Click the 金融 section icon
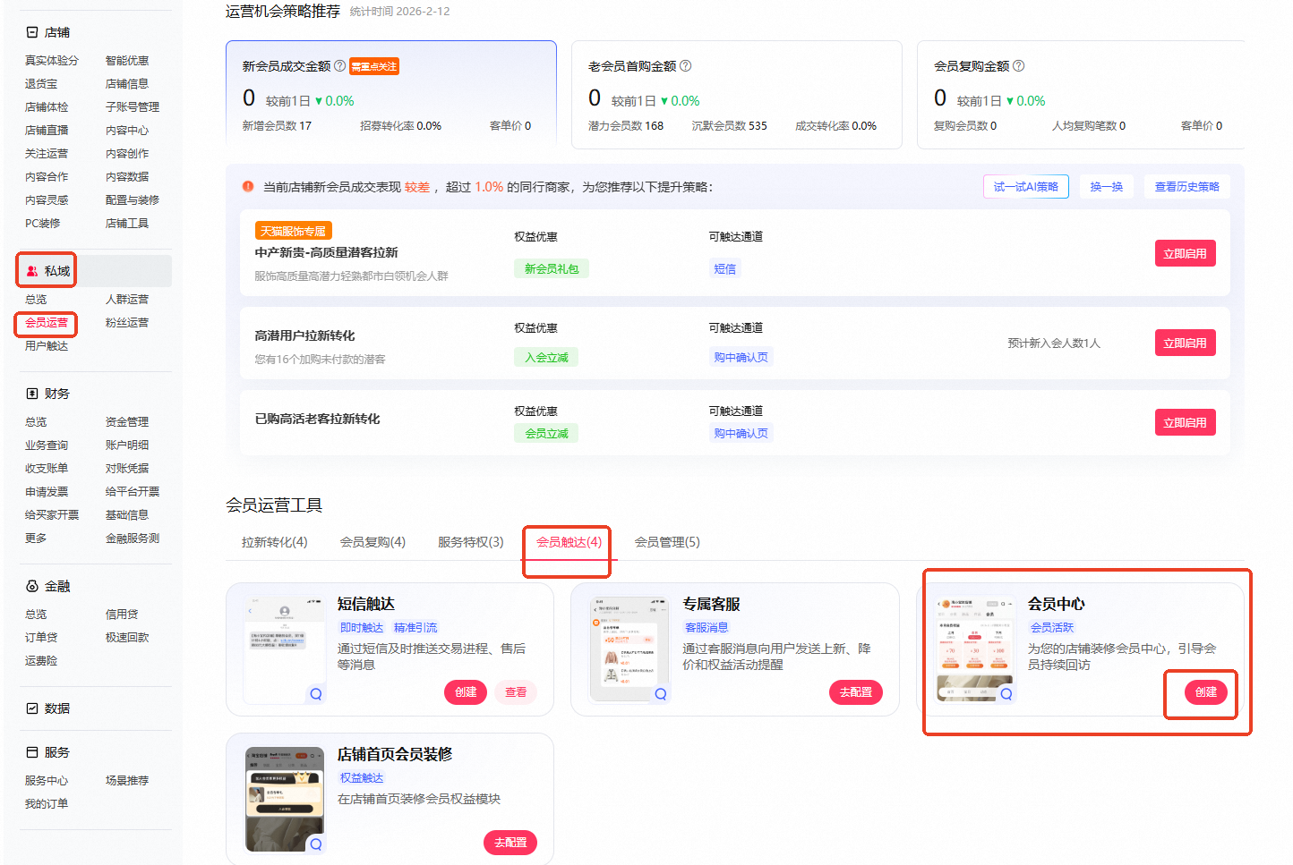This screenshot has height=865, width=1293. (x=32, y=586)
